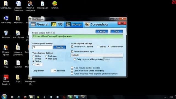Click Change to pick movie folder
The width and height of the screenshot is (176, 99).
(102, 31)
